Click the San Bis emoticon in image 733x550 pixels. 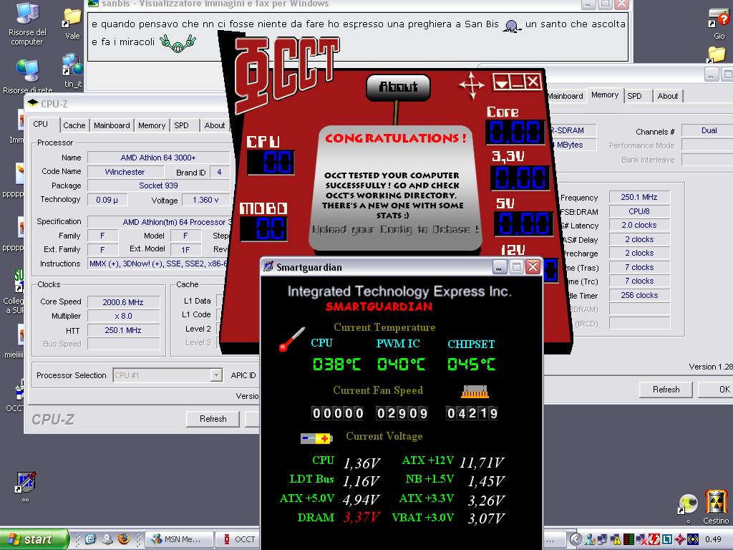click(x=512, y=26)
